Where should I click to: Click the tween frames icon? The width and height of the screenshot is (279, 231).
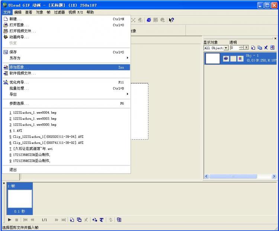[94, 220]
